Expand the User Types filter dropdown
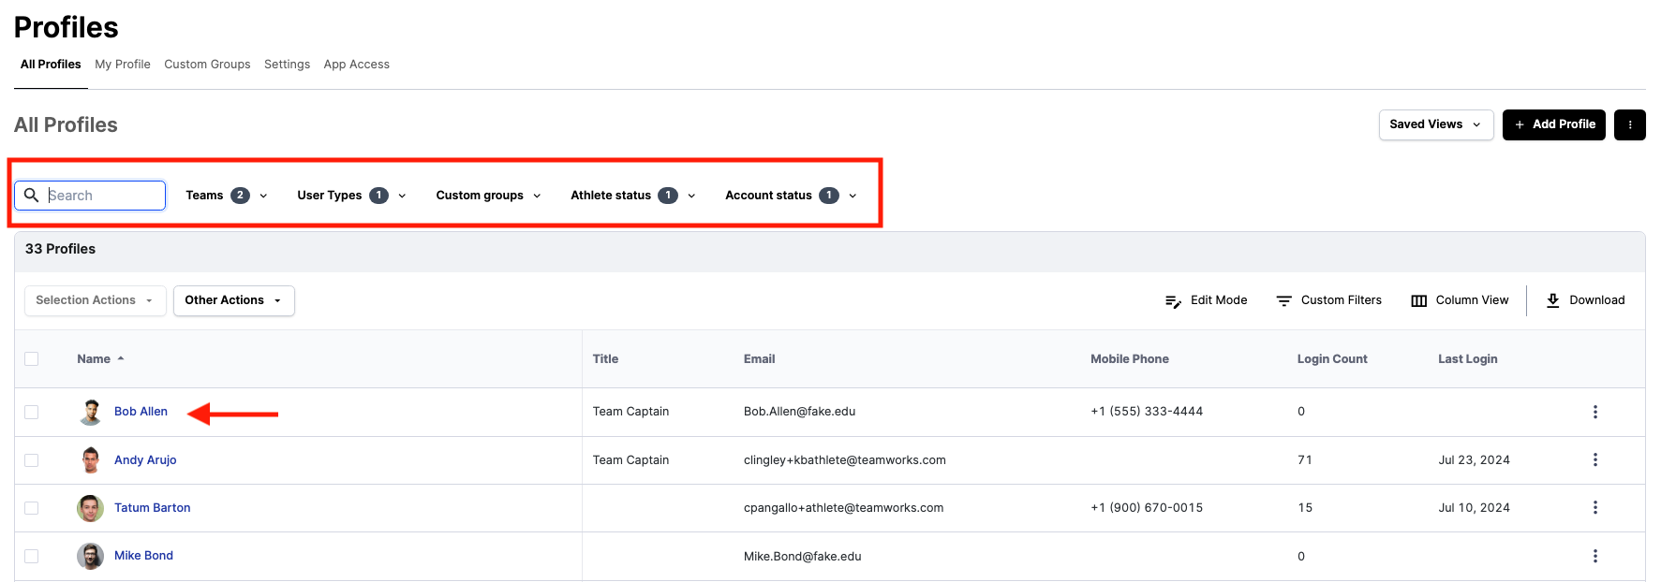Image resolution: width=1661 pixels, height=582 pixels. tap(351, 195)
